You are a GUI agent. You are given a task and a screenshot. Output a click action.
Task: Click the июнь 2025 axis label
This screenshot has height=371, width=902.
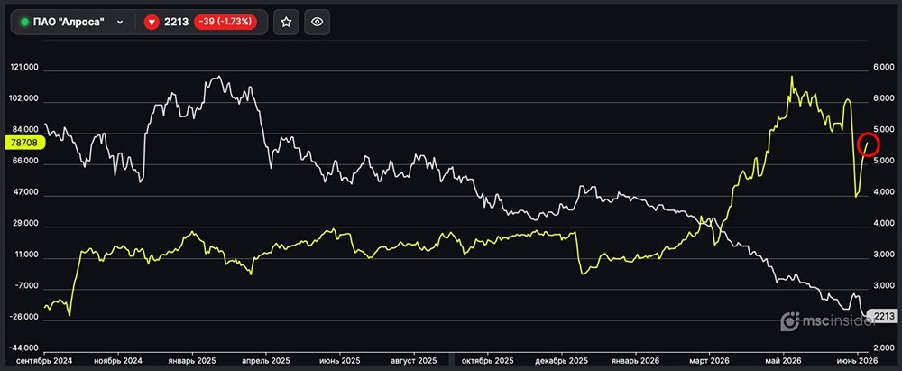coord(339,361)
